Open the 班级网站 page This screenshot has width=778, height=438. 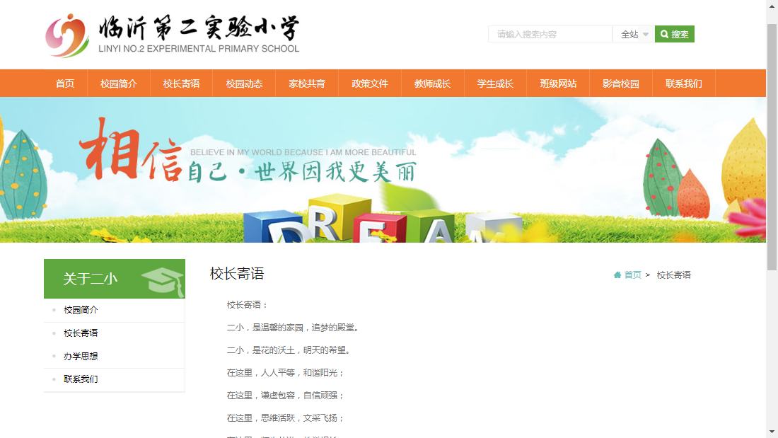pos(558,83)
